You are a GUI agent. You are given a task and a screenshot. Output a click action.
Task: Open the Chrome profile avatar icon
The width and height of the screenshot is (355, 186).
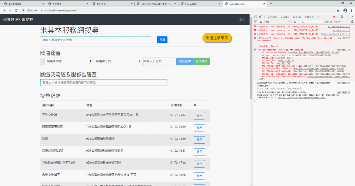click(x=345, y=10)
